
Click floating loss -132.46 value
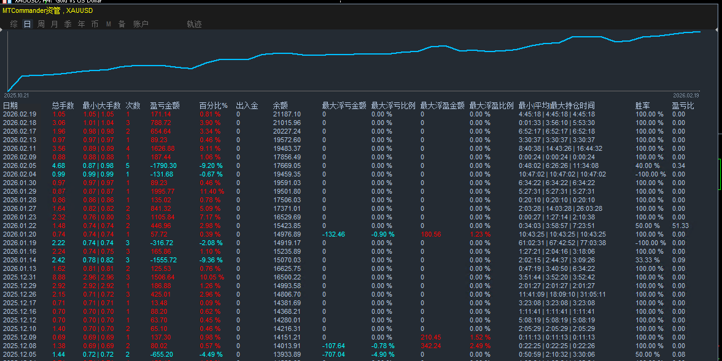[333, 235]
